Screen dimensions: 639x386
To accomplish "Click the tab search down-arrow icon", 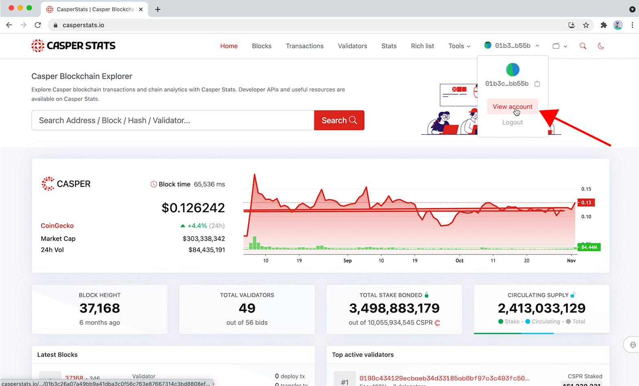I will click(x=632, y=9).
